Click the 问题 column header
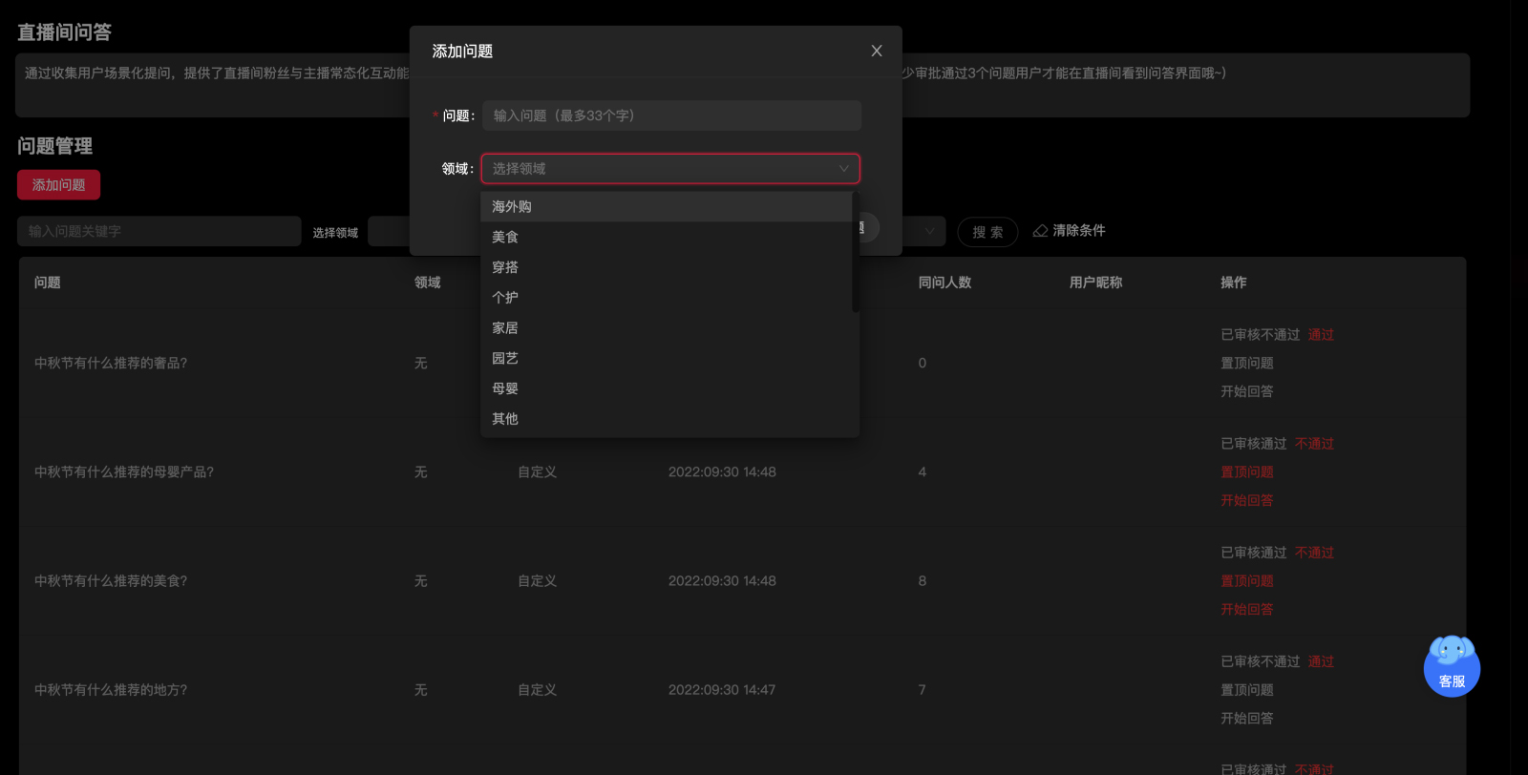The image size is (1528, 775). (x=48, y=283)
